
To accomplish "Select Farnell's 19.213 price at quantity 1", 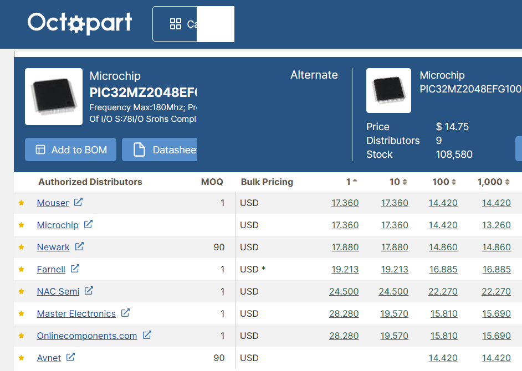I will pyautogui.click(x=345, y=270).
